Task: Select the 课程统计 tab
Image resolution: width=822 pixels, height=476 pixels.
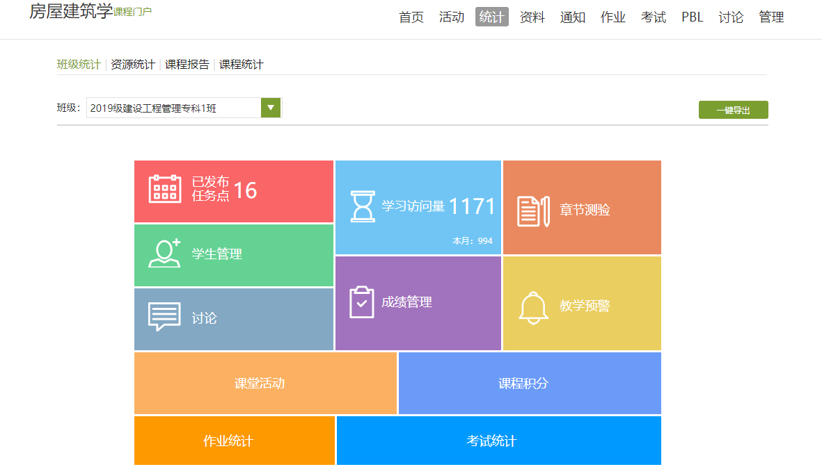Action: 242,65
